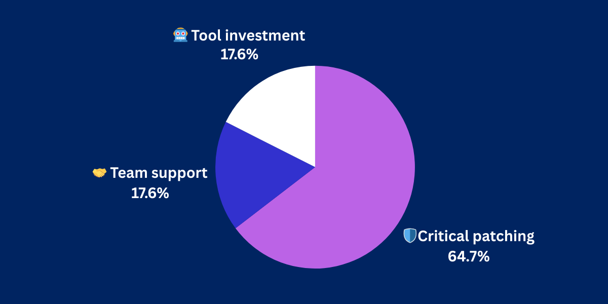
Task: Click the blue shield emoji icon
Action: [409, 236]
